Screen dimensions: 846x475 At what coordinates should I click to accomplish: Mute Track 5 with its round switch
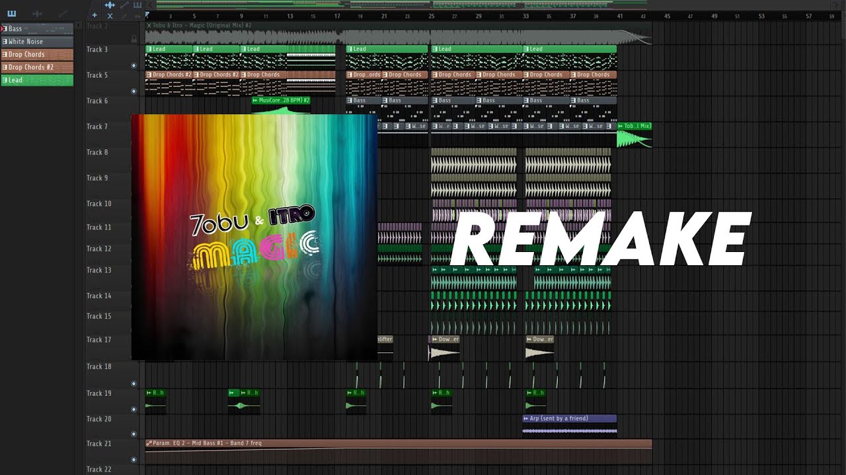(134, 91)
